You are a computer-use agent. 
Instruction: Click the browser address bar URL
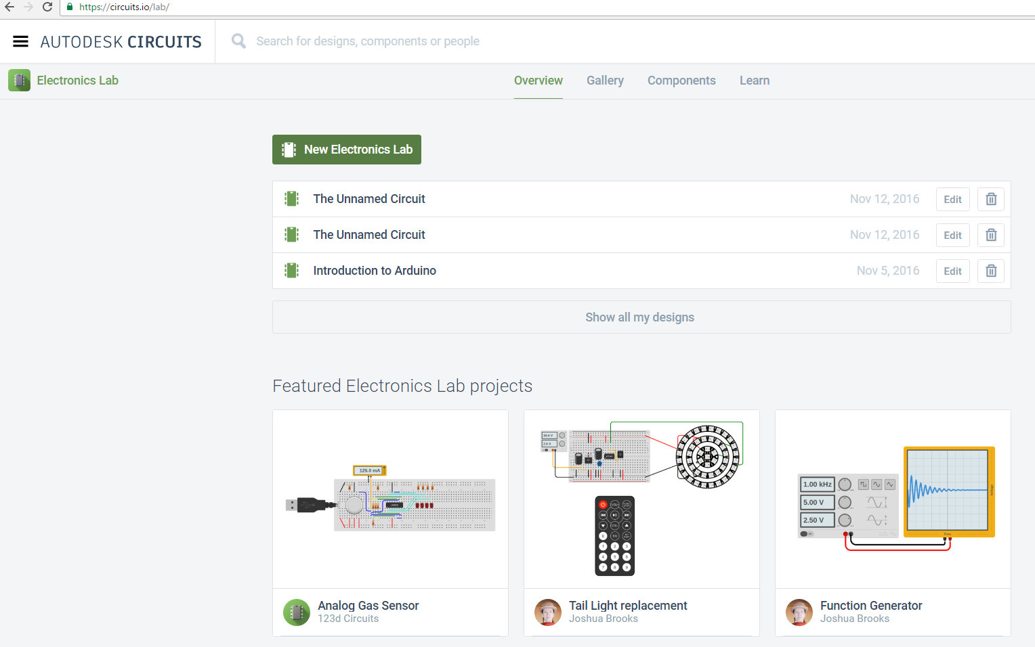[x=124, y=7]
